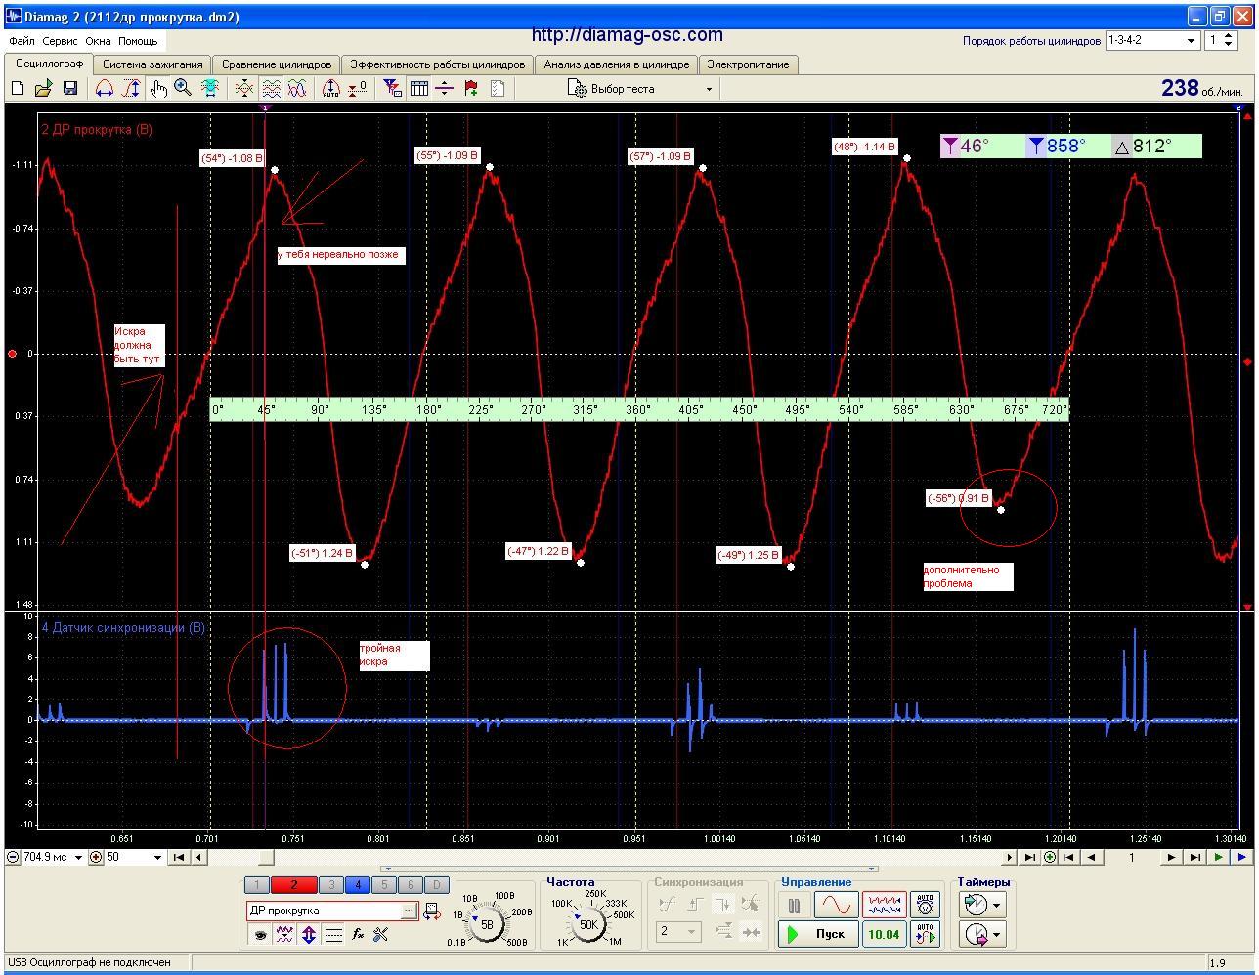Open the notes document icon
The height and width of the screenshot is (975, 1259).
tap(498, 89)
